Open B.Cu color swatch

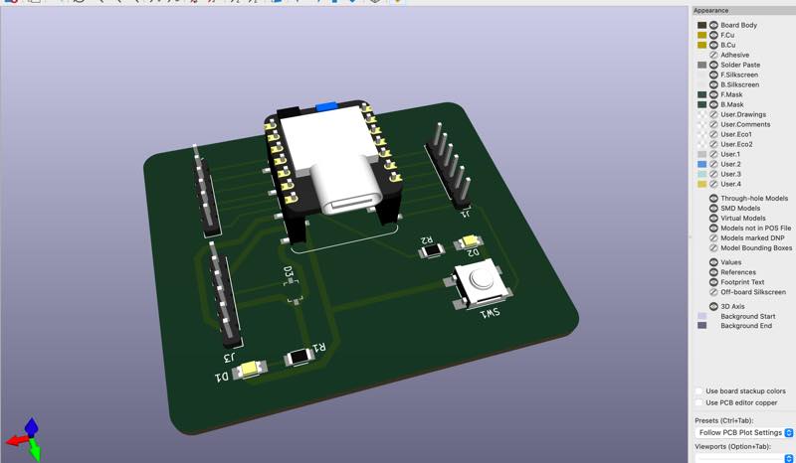(702, 45)
